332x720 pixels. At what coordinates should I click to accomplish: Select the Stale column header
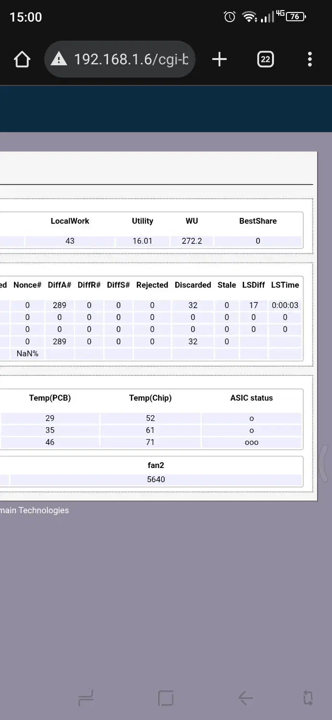click(226, 285)
